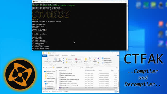Click Invert selection in ribbon
Viewport: 167px width, 94px height.
107,63
